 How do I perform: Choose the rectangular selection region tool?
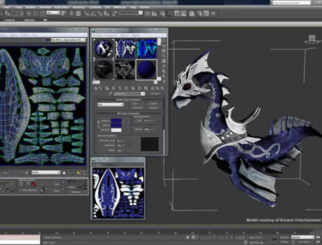coord(14,14)
